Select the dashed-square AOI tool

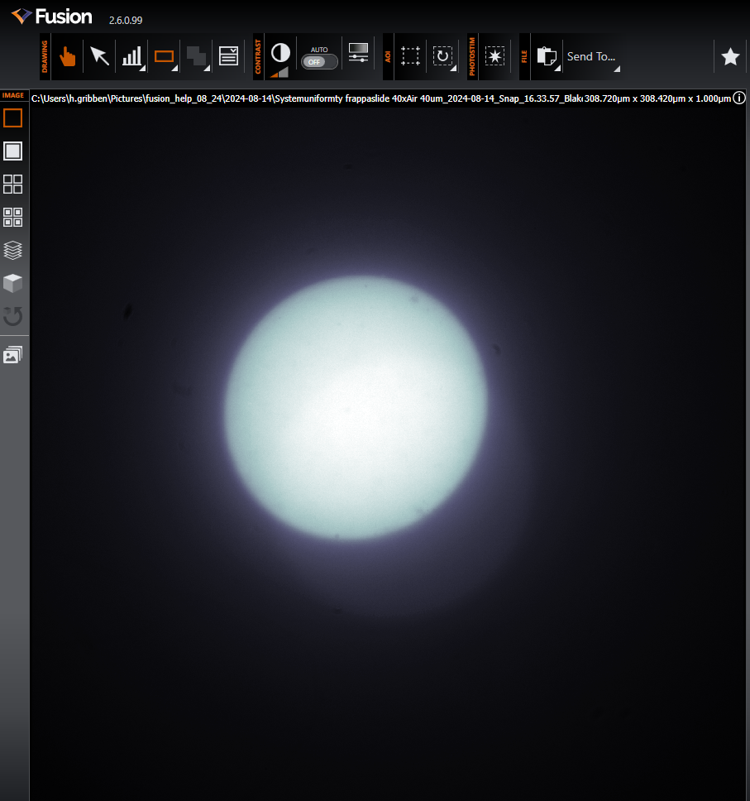point(410,56)
